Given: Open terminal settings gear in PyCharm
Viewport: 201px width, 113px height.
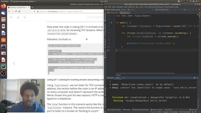Looking at the screenshot, I should [194, 78].
